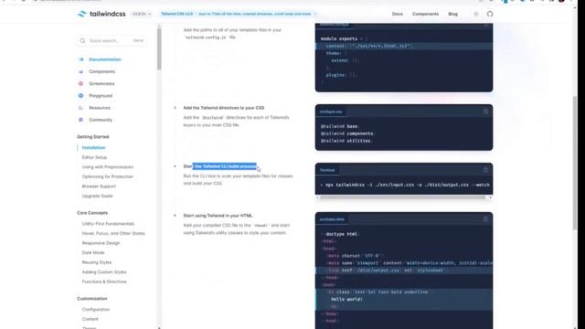Open the GitHub repository icon
The height and width of the screenshot is (329, 585).
point(490,14)
